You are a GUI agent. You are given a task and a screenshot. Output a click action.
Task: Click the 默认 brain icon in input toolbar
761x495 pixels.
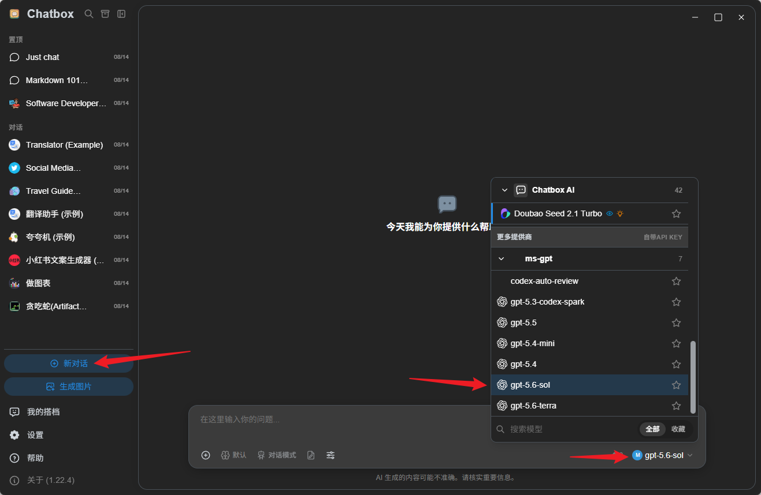[x=225, y=455]
